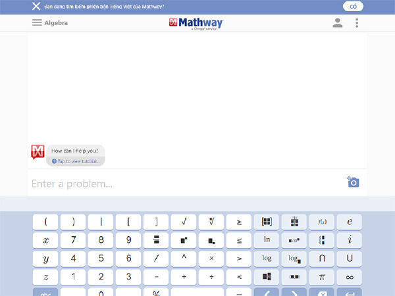Viewport: 395px width, 296px height.
Task: Open the camera photo upload icon
Action: point(353,182)
